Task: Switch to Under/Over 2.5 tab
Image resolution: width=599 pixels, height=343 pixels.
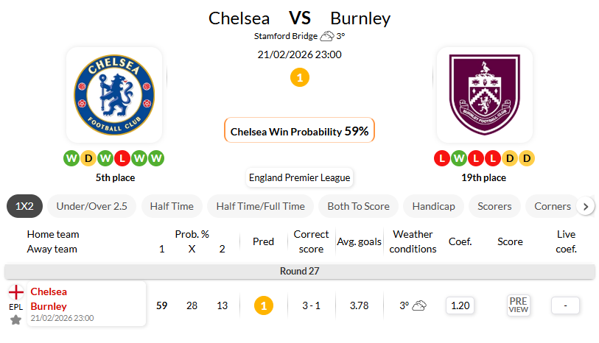Action: pyautogui.click(x=92, y=206)
